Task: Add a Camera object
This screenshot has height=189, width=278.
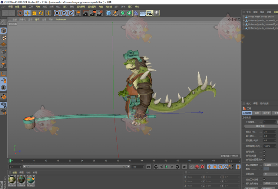Action: pyautogui.click(x=150, y=13)
